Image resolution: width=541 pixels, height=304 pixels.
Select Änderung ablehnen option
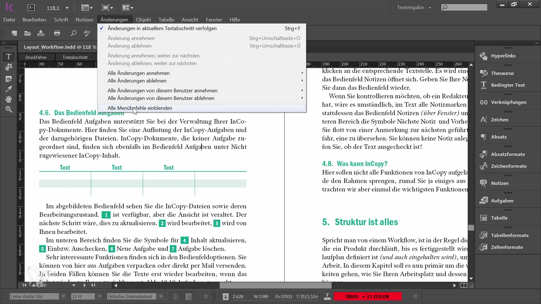(x=130, y=46)
